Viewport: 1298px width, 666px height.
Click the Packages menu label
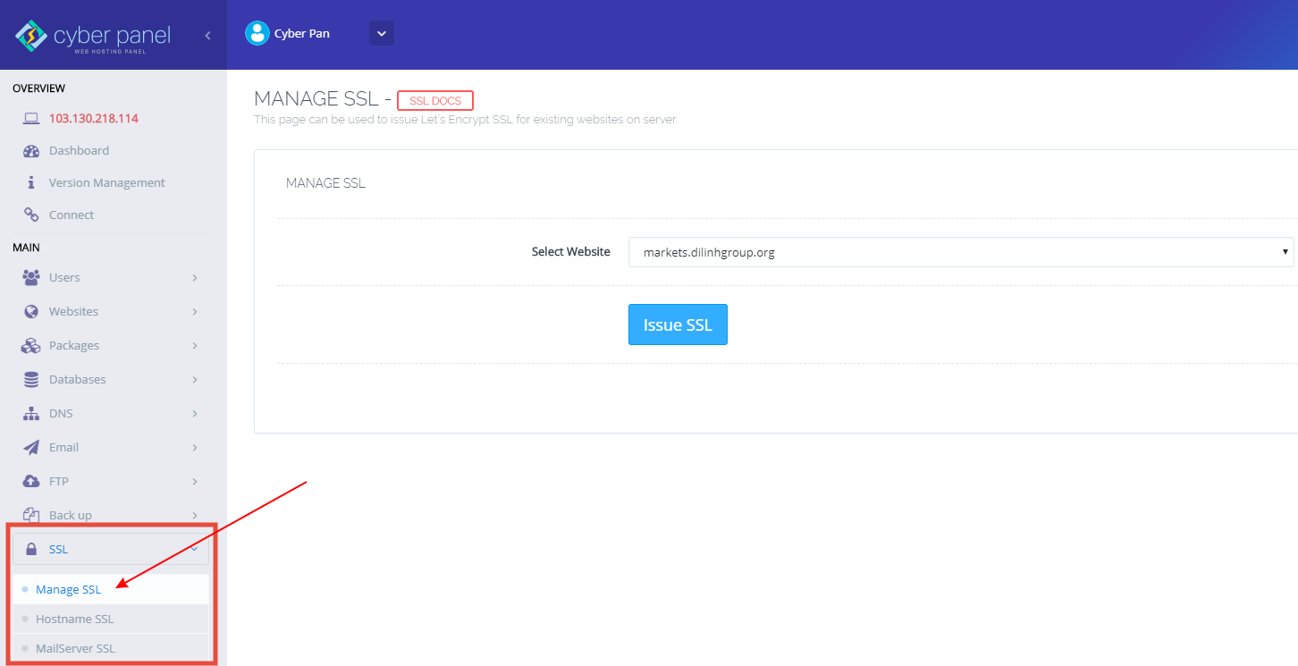[74, 345]
